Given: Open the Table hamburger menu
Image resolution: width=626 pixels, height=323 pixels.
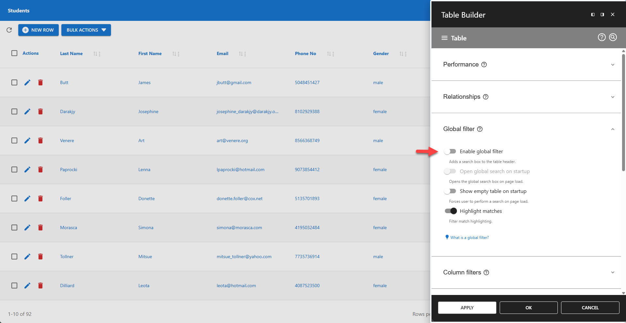Looking at the screenshot, I should pyautogui.click(x=444, y=38).
